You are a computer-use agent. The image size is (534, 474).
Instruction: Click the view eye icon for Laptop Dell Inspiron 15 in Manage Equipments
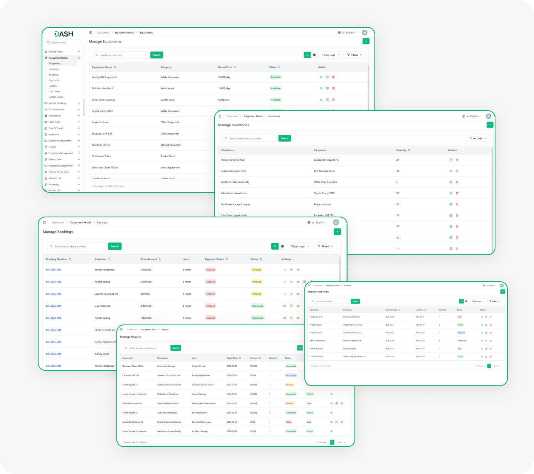(x=321, y=77)
